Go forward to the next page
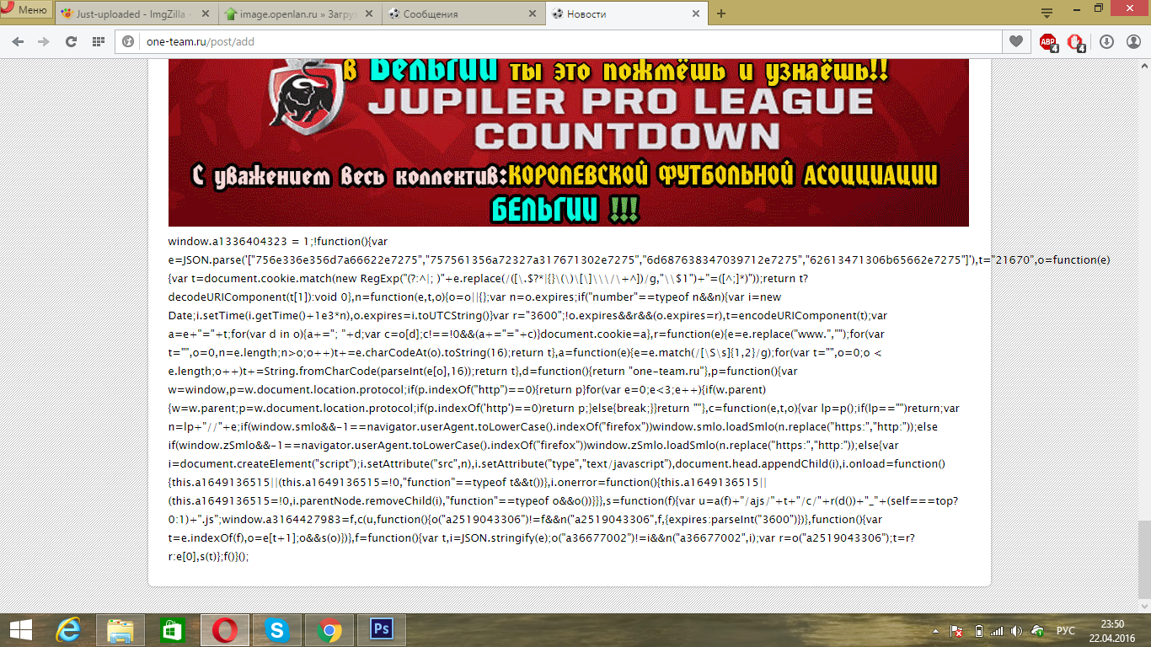 pyautogui.click(x=43, y=41)
